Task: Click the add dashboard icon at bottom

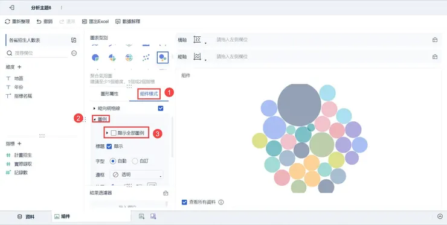Action: [x=153, y=217]
